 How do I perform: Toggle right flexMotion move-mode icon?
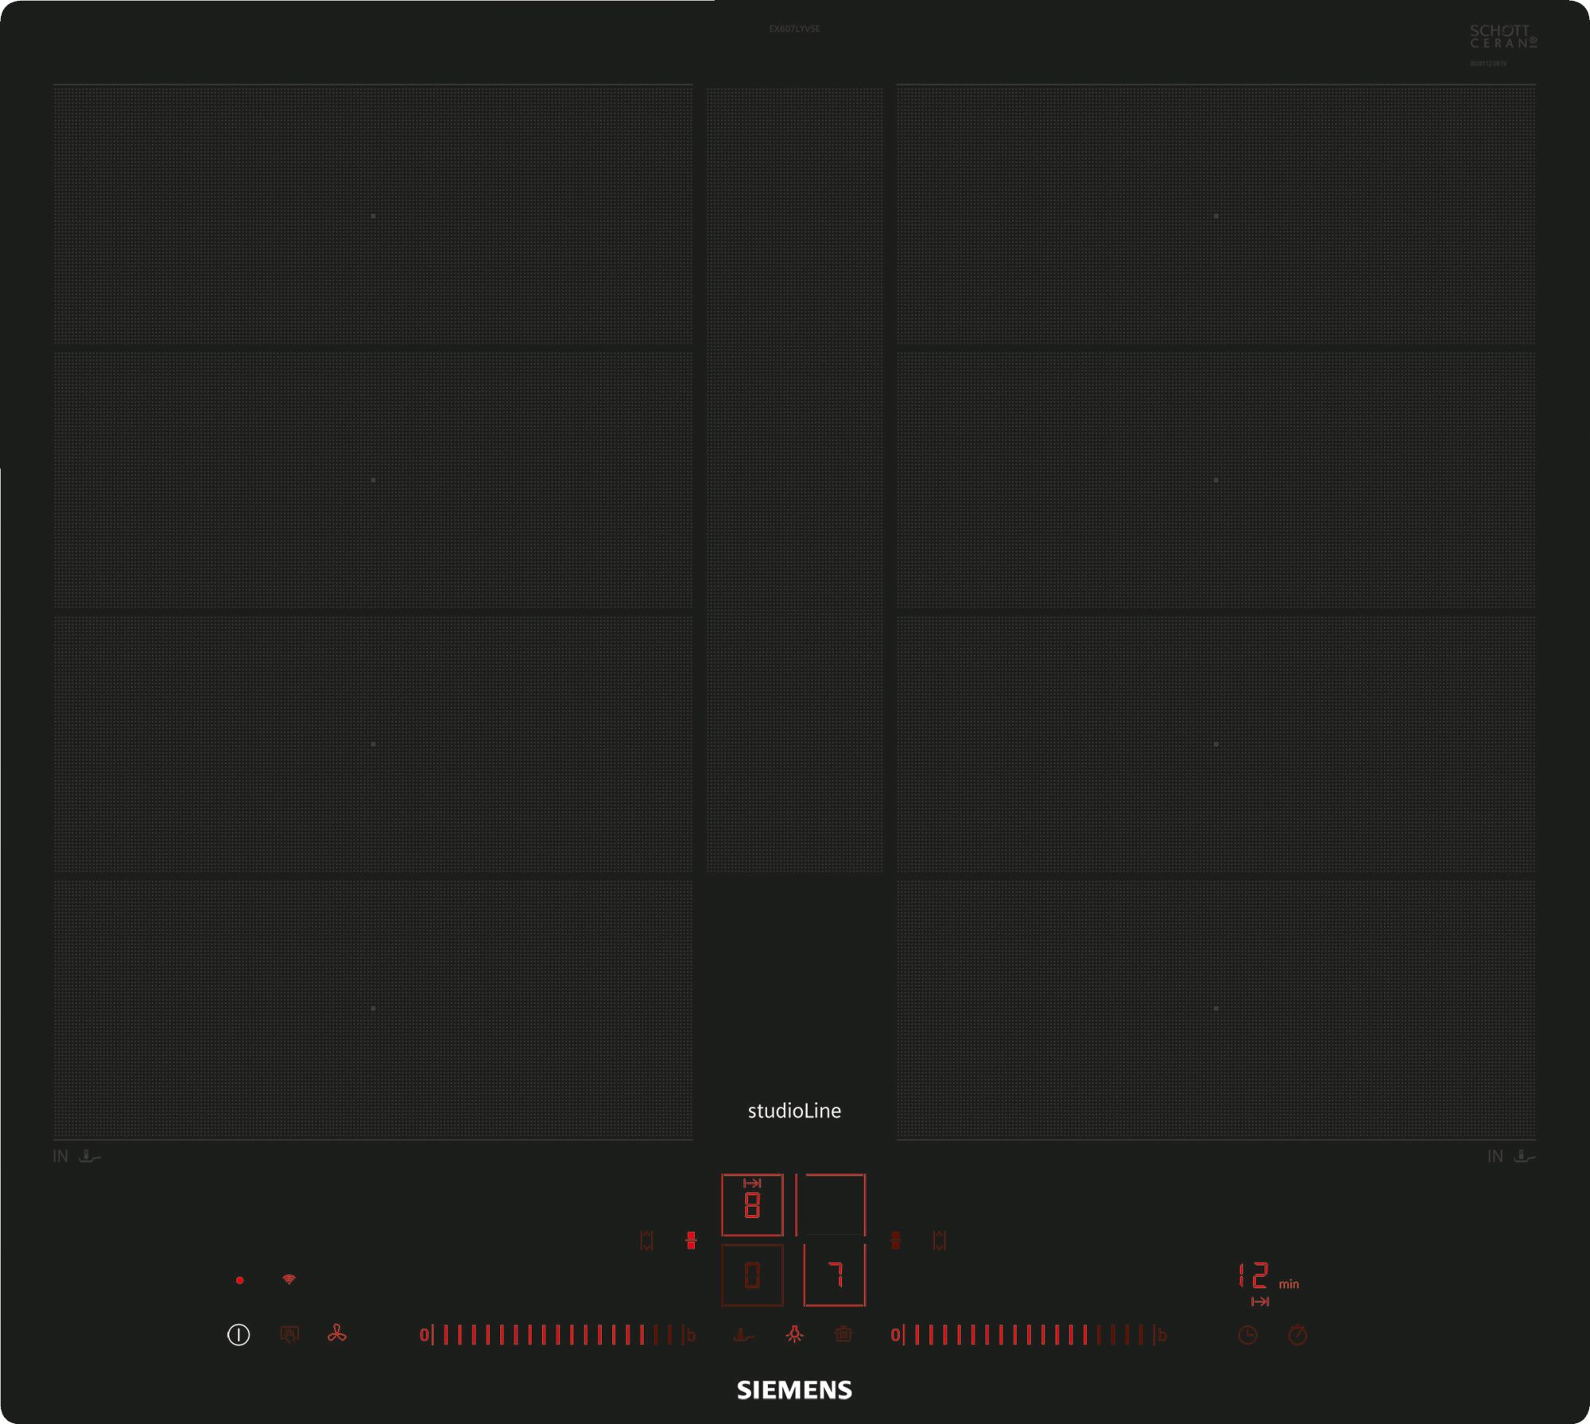(x=939, y=1240)
